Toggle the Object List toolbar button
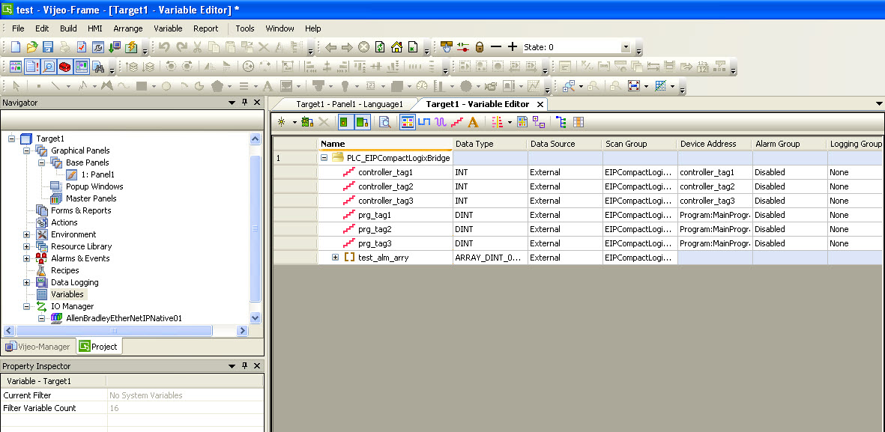 [81, 67]
